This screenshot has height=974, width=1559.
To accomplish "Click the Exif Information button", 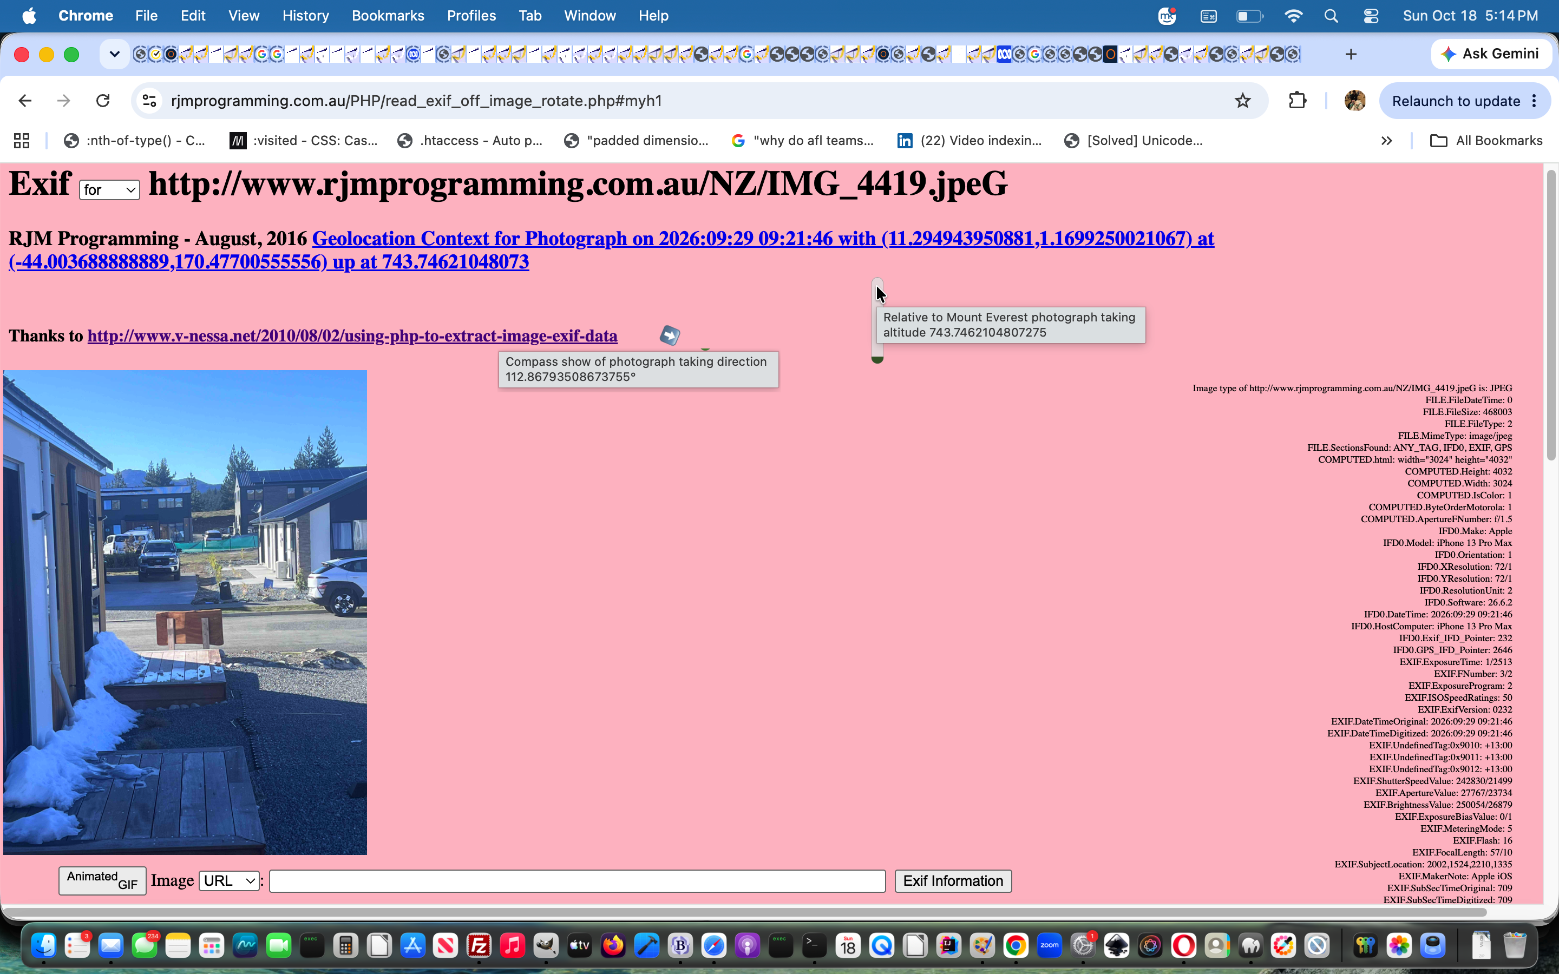I will pyautogui.click(x=953, y=880).
